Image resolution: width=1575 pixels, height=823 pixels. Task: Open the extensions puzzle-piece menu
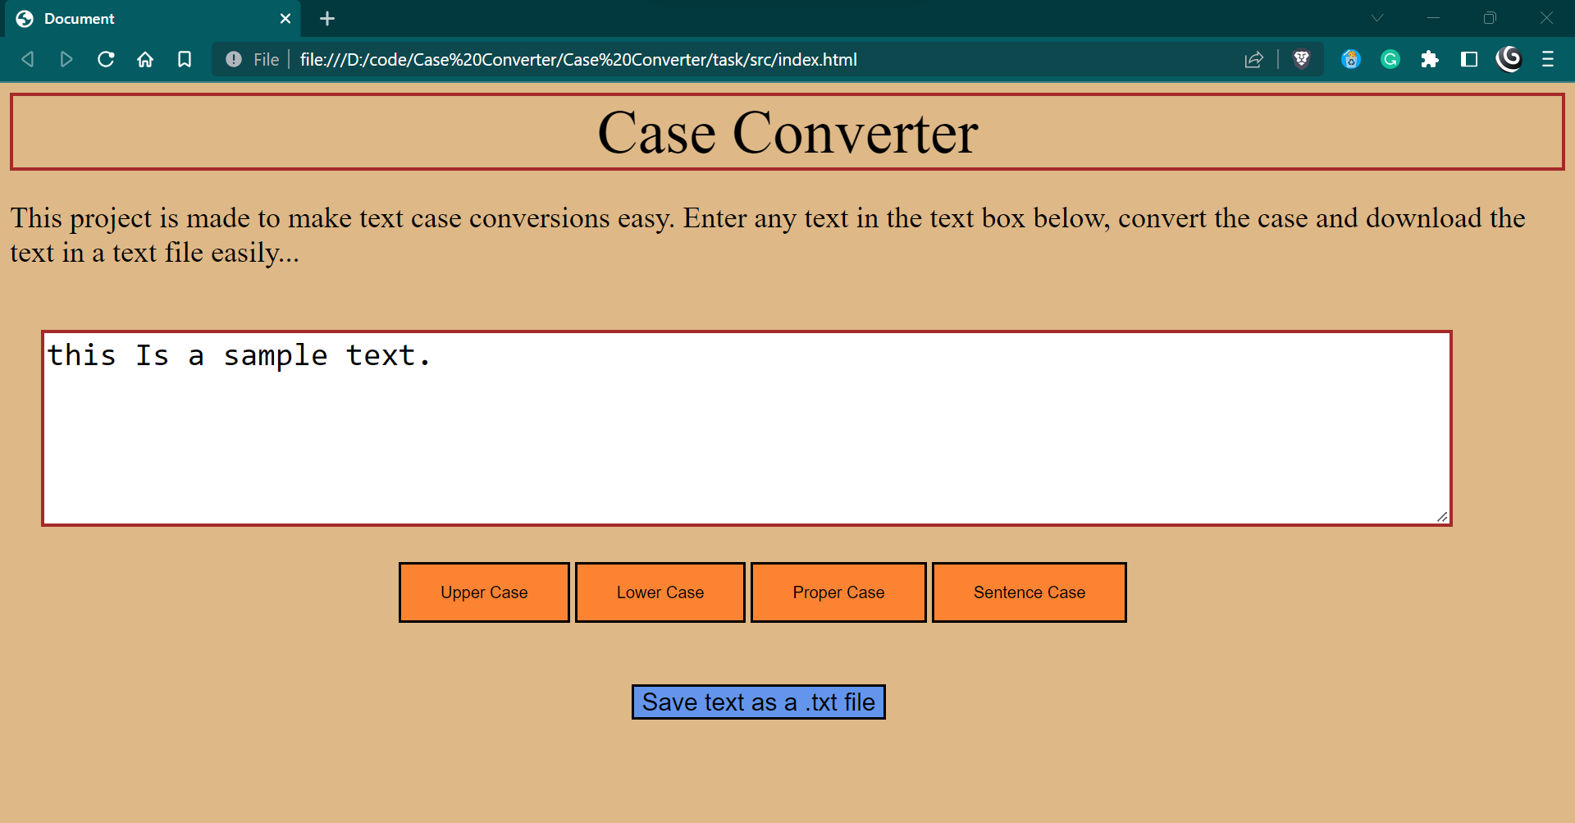[1430, 59]
